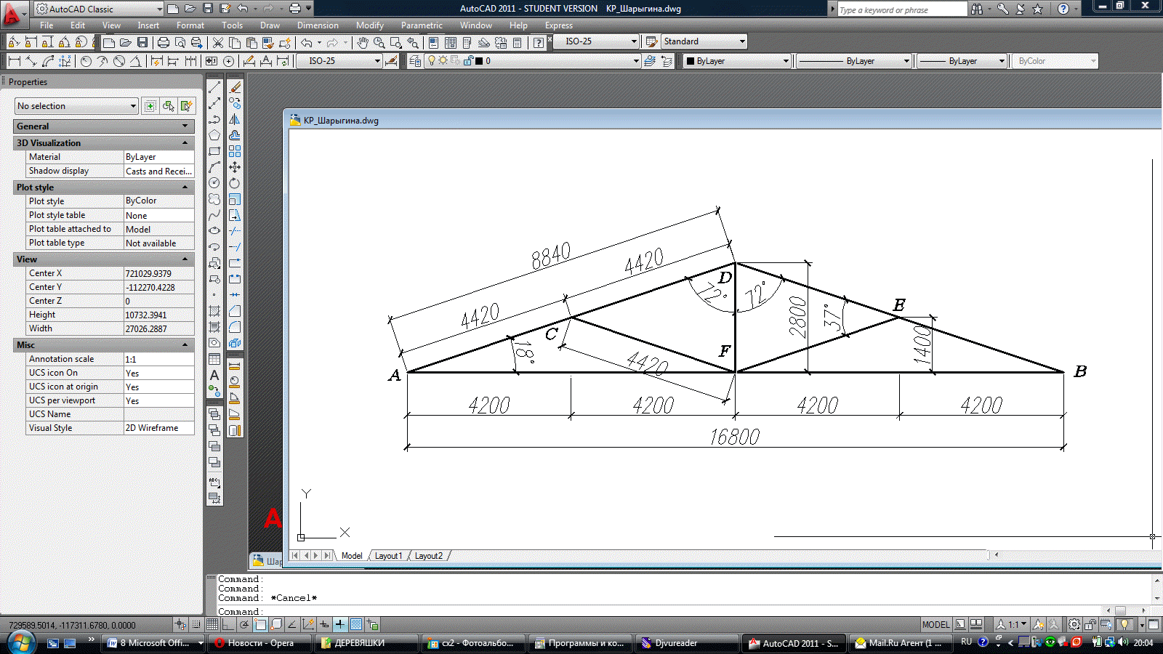The height and width of the screenshot is (654, 1163).
Task: Switch to the Layout1 tab
Action: point(388,556)
